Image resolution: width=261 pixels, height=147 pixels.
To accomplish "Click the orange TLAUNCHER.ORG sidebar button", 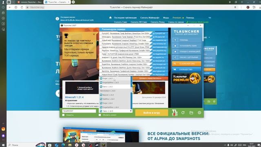I will coord(186,64).
